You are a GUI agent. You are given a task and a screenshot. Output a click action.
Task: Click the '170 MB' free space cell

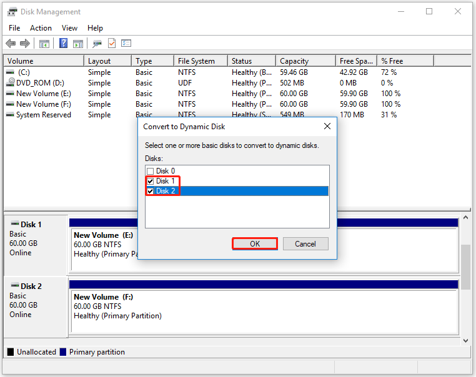tap(352, 115)
